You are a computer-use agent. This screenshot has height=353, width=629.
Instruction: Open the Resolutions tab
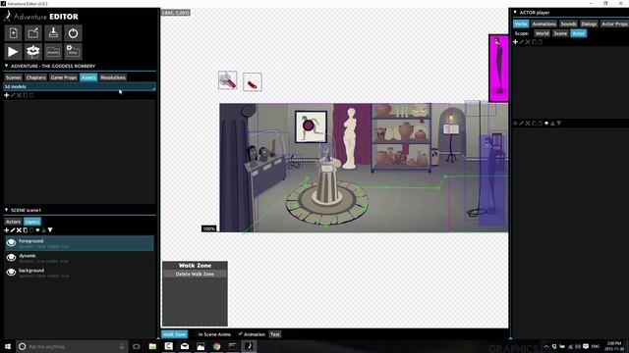[x=113, y=77]
